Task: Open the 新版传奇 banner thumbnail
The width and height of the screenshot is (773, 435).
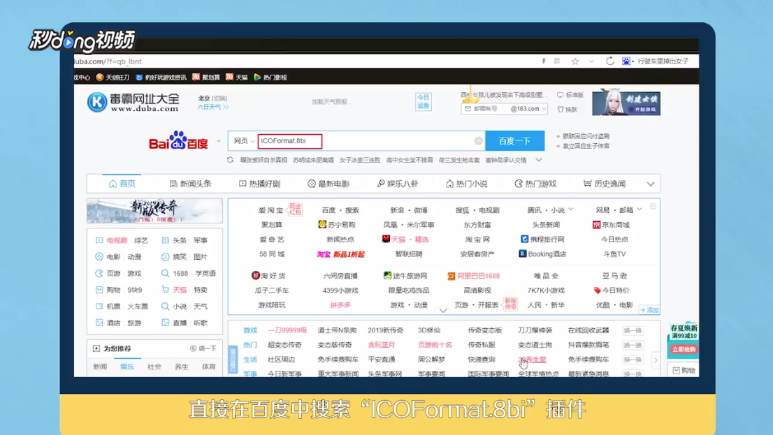Action: [154, 211]
